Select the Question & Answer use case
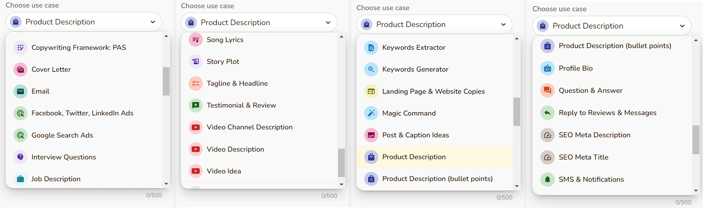 coord(590,91)
